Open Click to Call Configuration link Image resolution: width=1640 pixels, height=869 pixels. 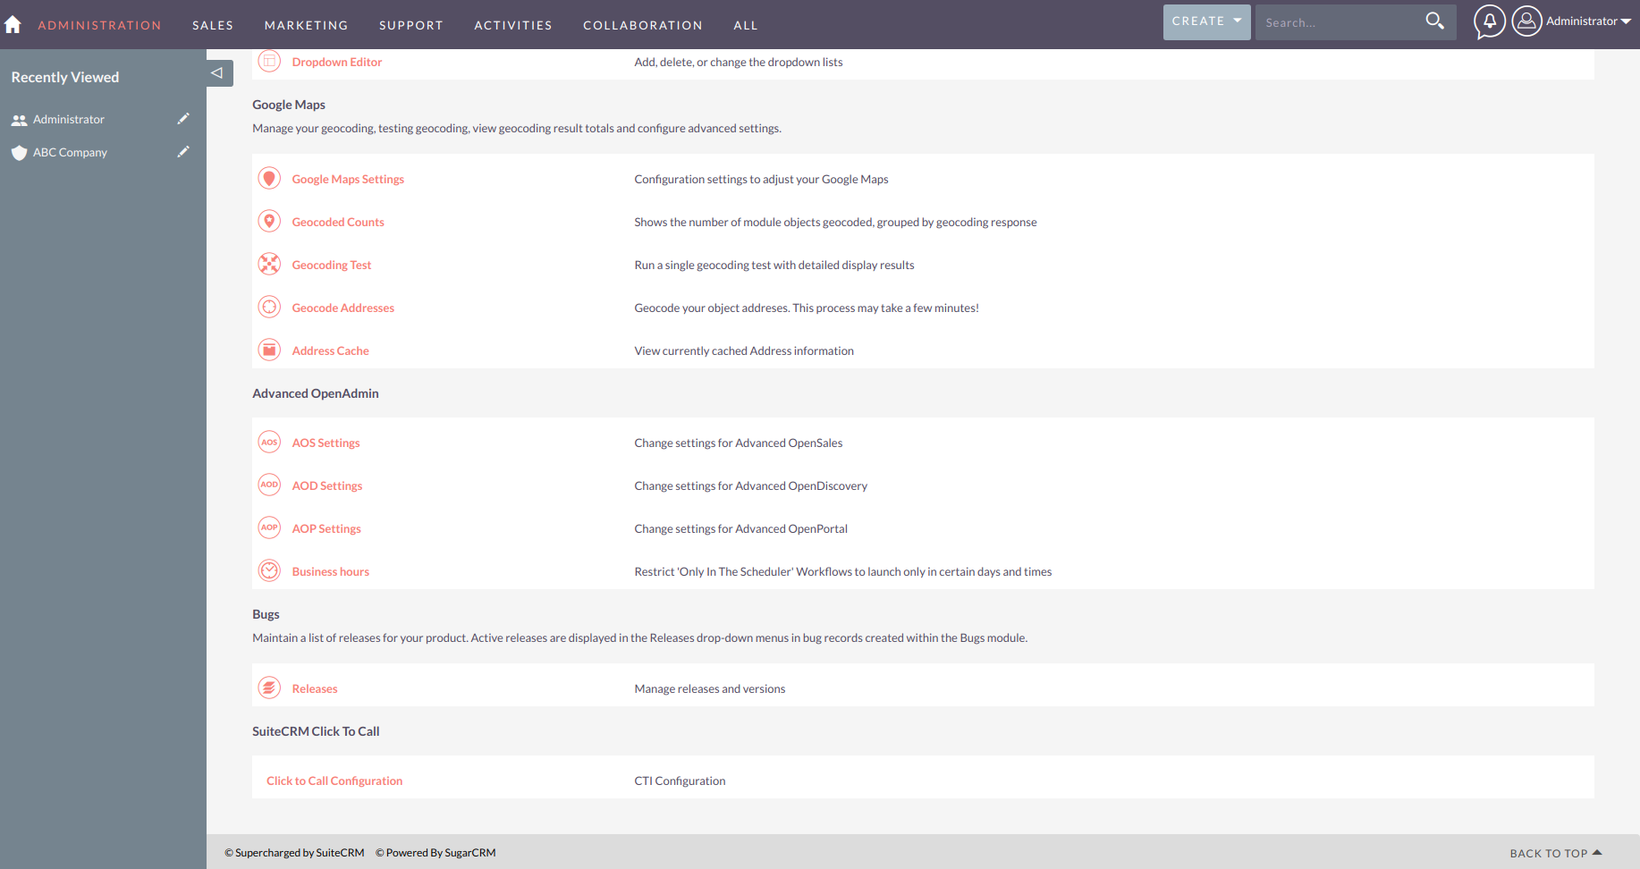[x=334, y=780]
